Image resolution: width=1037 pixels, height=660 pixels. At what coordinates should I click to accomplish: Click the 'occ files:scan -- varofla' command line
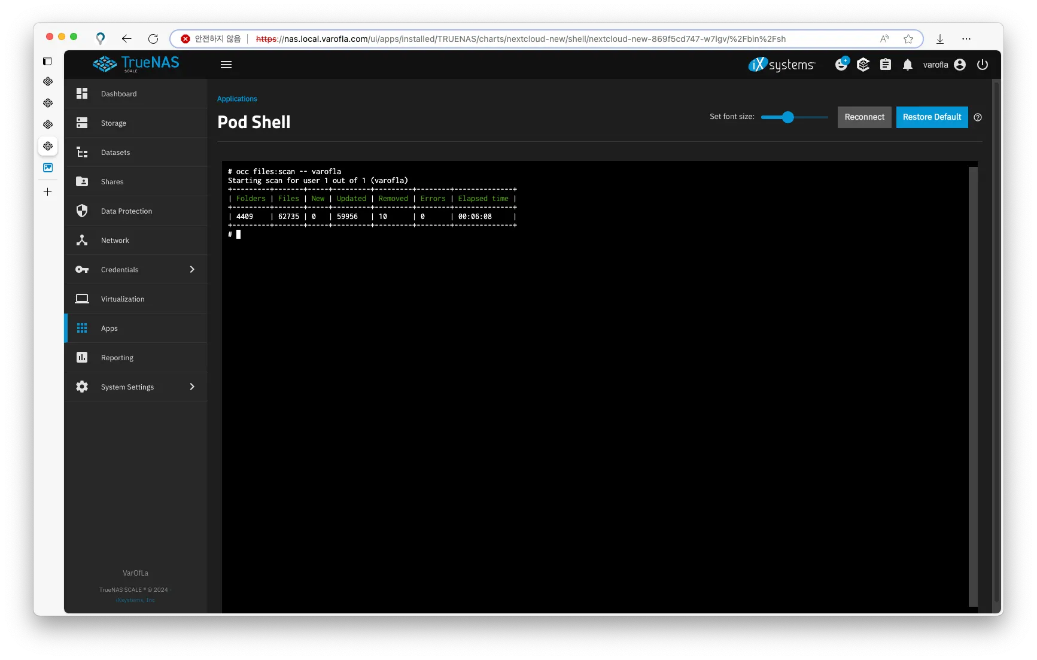tap(284, 172)
